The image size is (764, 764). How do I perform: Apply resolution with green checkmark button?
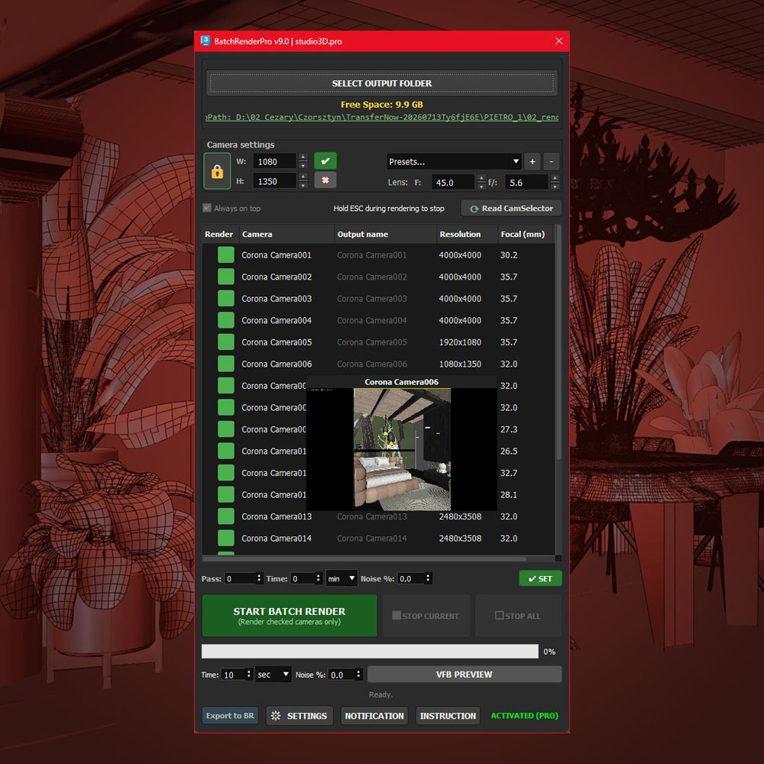(325, 160)
